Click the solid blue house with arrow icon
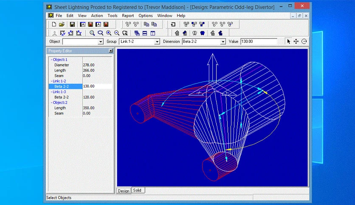 point(220,33)
